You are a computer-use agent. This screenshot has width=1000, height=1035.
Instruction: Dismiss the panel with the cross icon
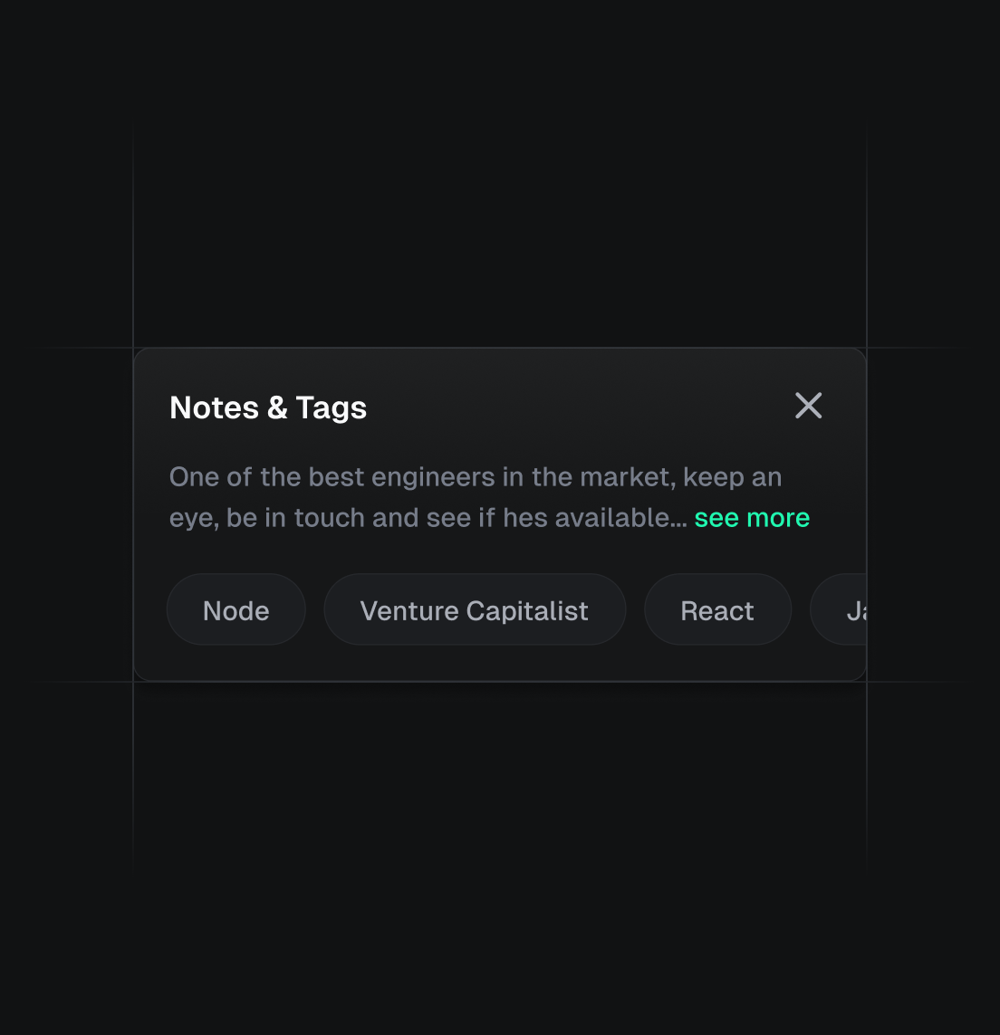coord(809,406)
